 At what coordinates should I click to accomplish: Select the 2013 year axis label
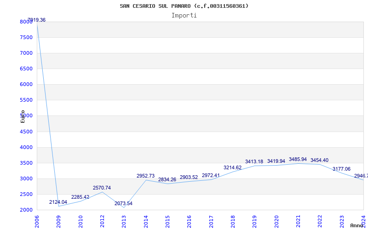[124, 222]
